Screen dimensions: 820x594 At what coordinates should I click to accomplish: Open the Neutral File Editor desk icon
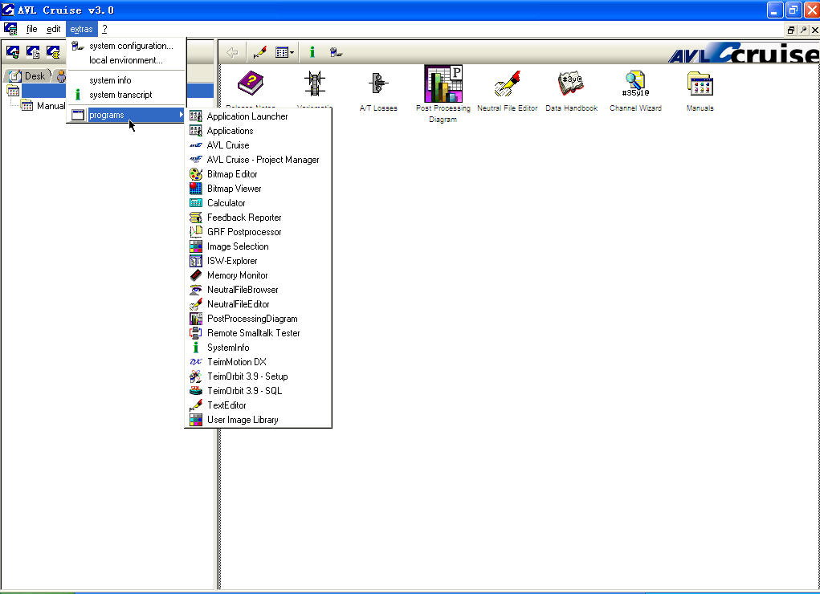pyautogui.click(x=508, y=83)
